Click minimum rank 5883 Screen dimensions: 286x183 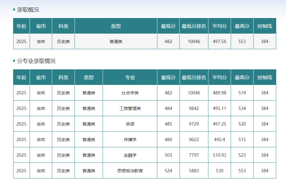[x=194, y=171]
